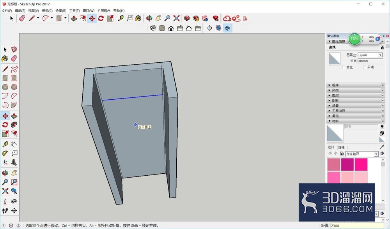This screenshot has width=390, height=229.
Task: Click the current material preview thumbnail
Action: (x=335, y=133)
